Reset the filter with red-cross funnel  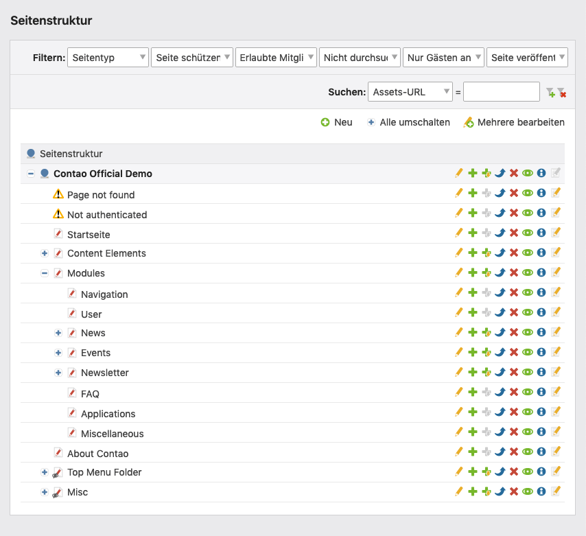[561, 93]
